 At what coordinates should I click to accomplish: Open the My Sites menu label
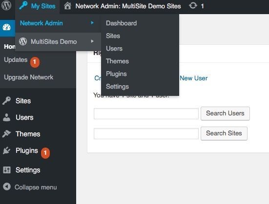point(43,6)
